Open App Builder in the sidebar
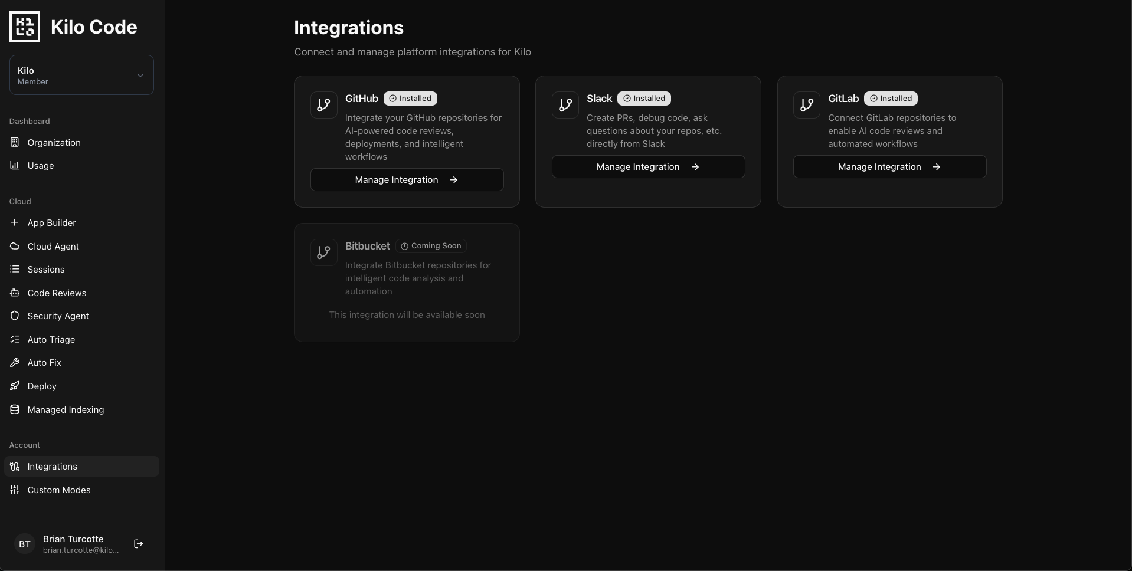 [51, 223]
